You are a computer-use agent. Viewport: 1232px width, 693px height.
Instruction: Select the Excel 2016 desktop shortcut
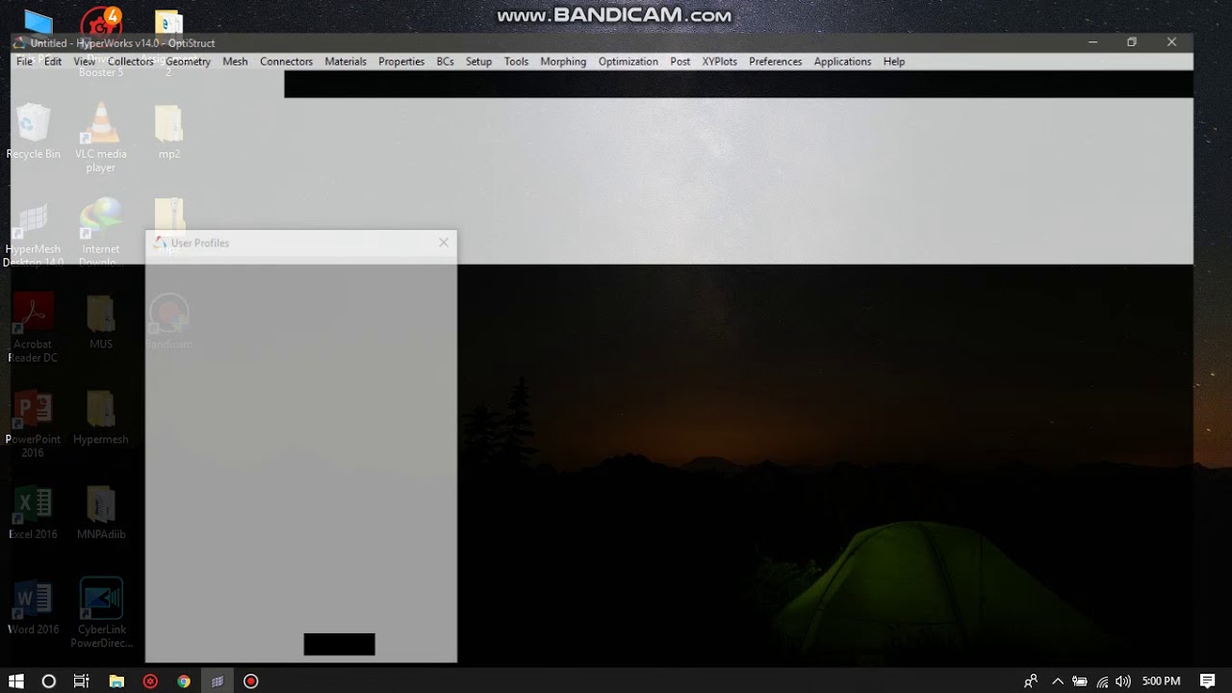[x=33, y=511]
